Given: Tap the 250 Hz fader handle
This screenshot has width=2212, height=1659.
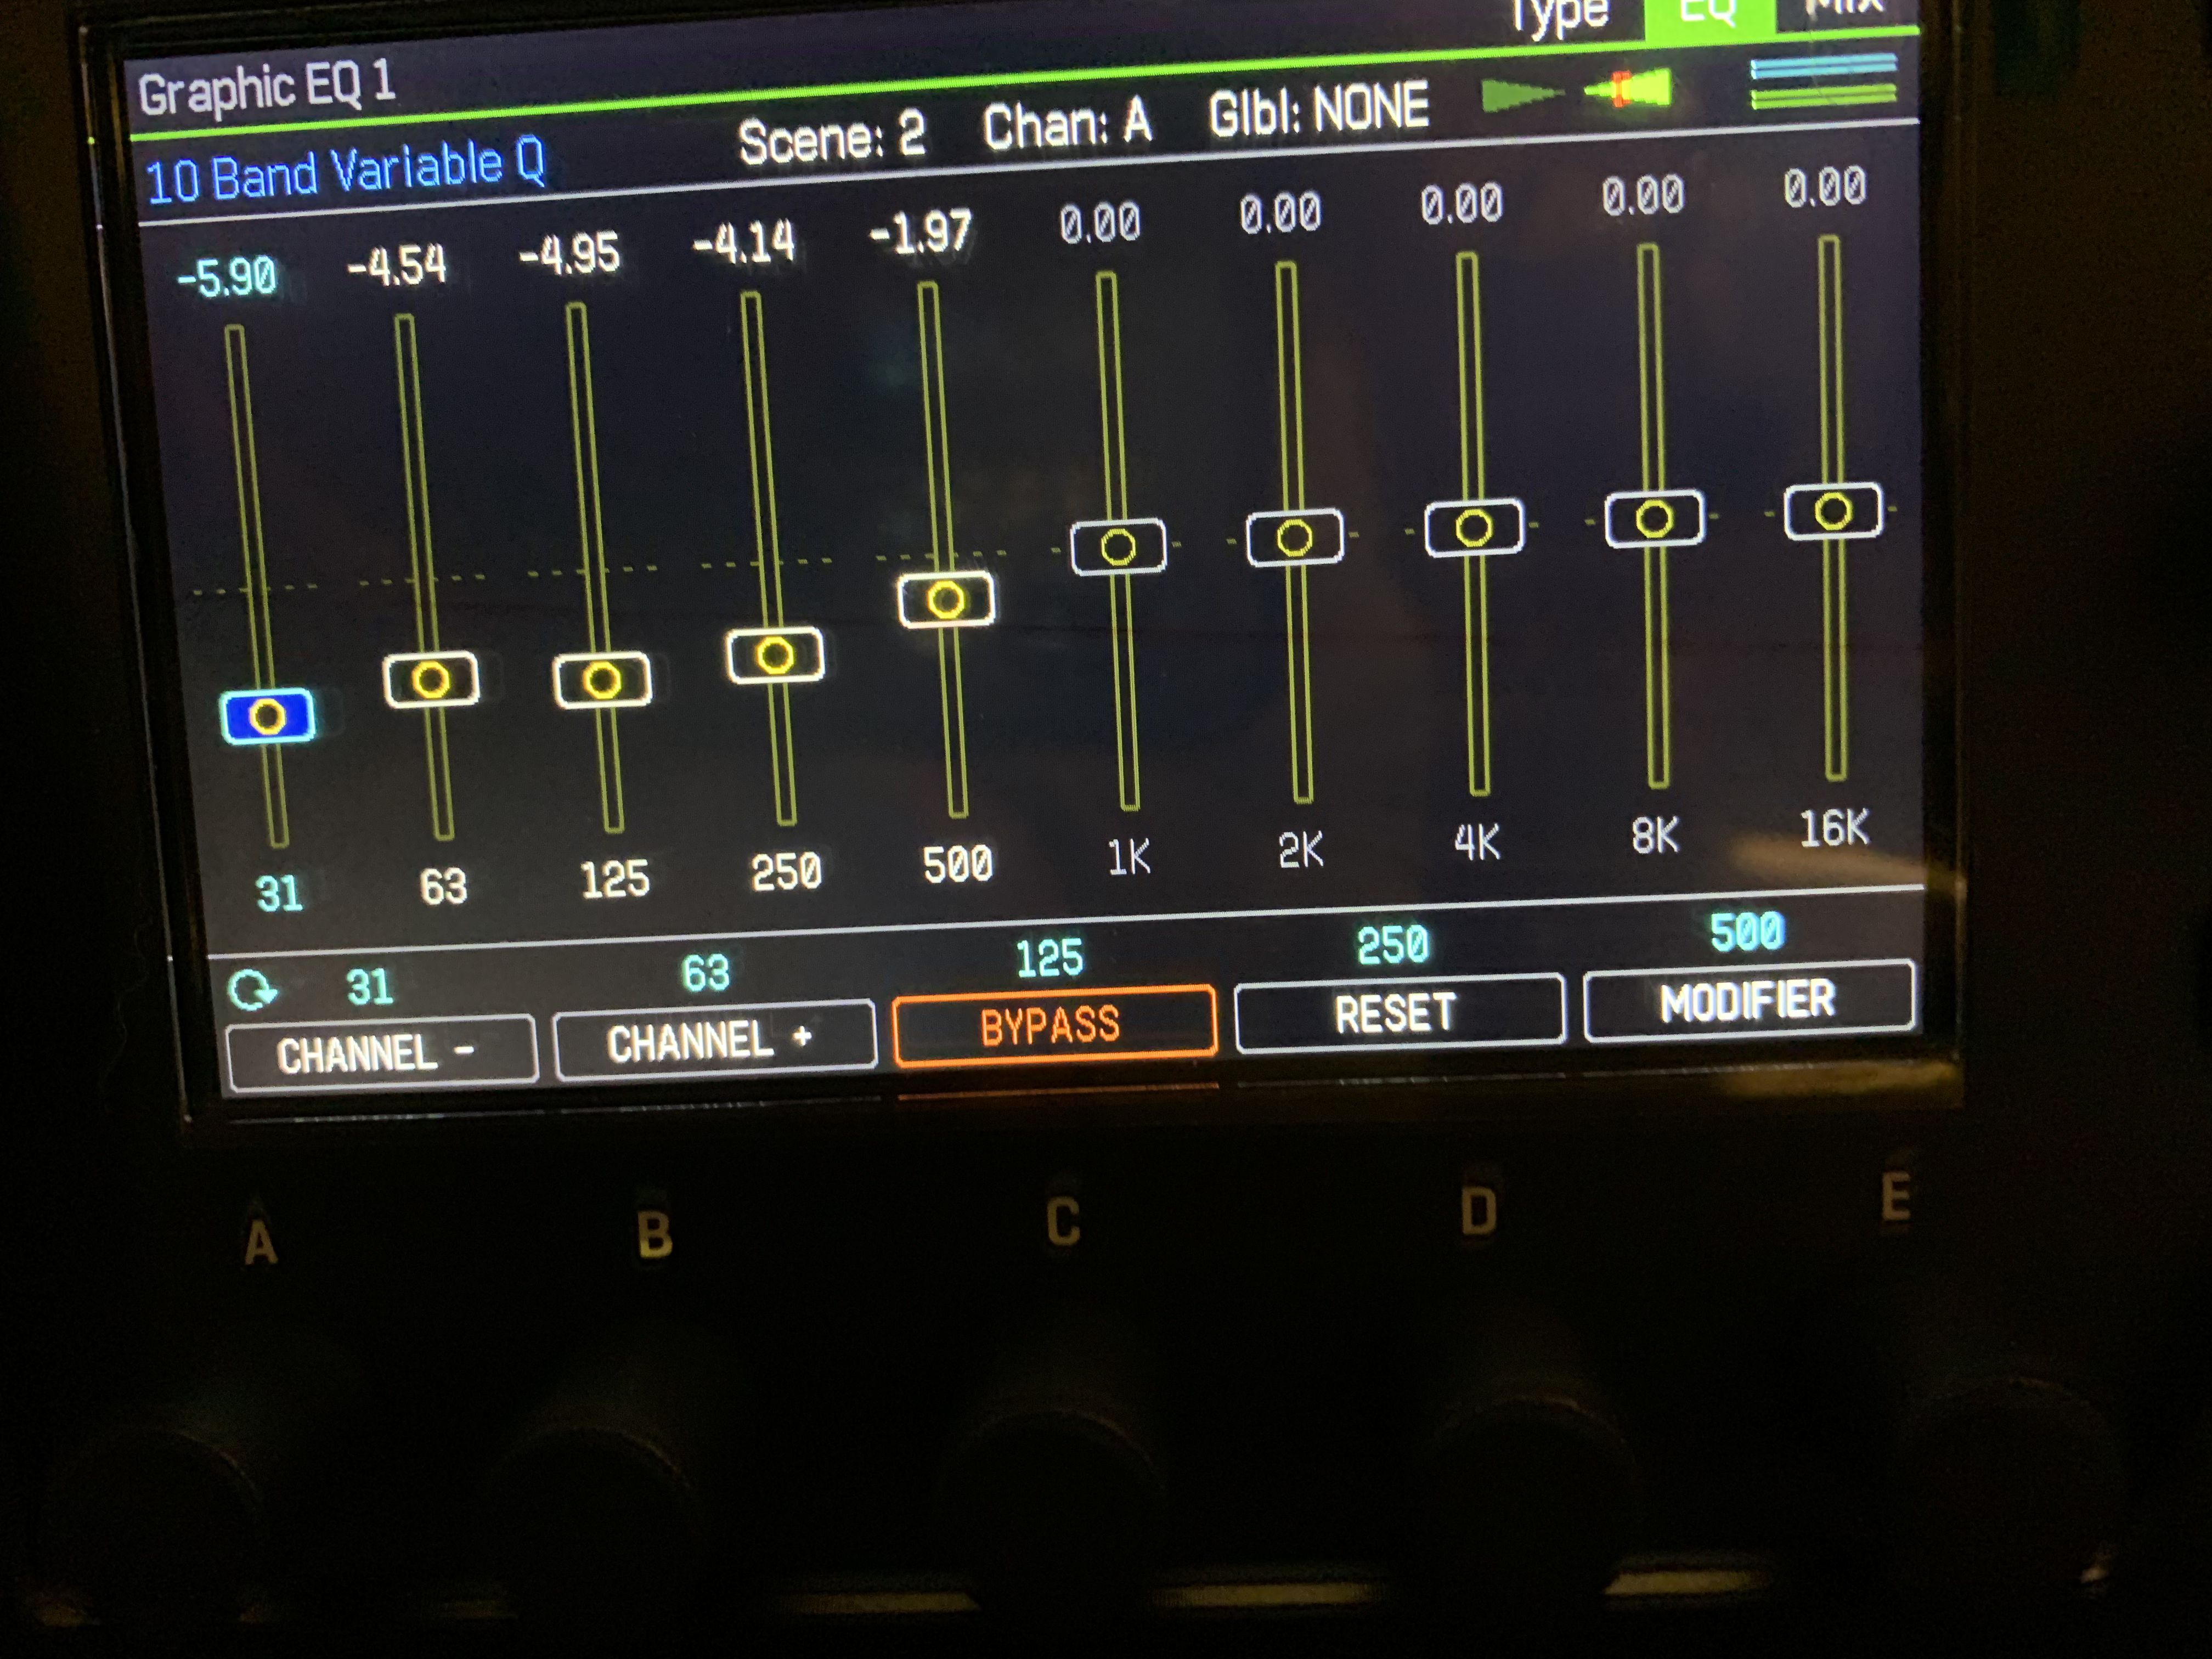Looking at the screenshot, I should point(775,656).
